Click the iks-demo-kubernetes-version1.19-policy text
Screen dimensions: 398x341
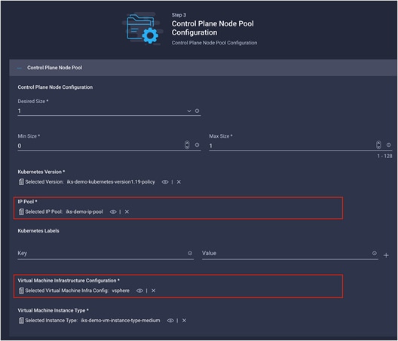pyautogui.click(x=111, y=181)
